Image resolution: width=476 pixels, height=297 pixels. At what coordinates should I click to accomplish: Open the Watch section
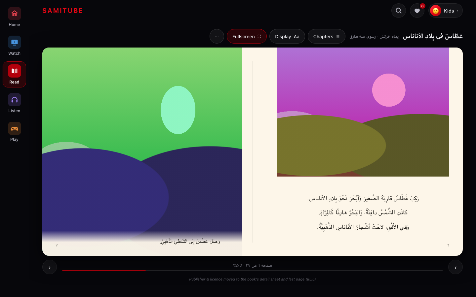[x=14, y=46]
